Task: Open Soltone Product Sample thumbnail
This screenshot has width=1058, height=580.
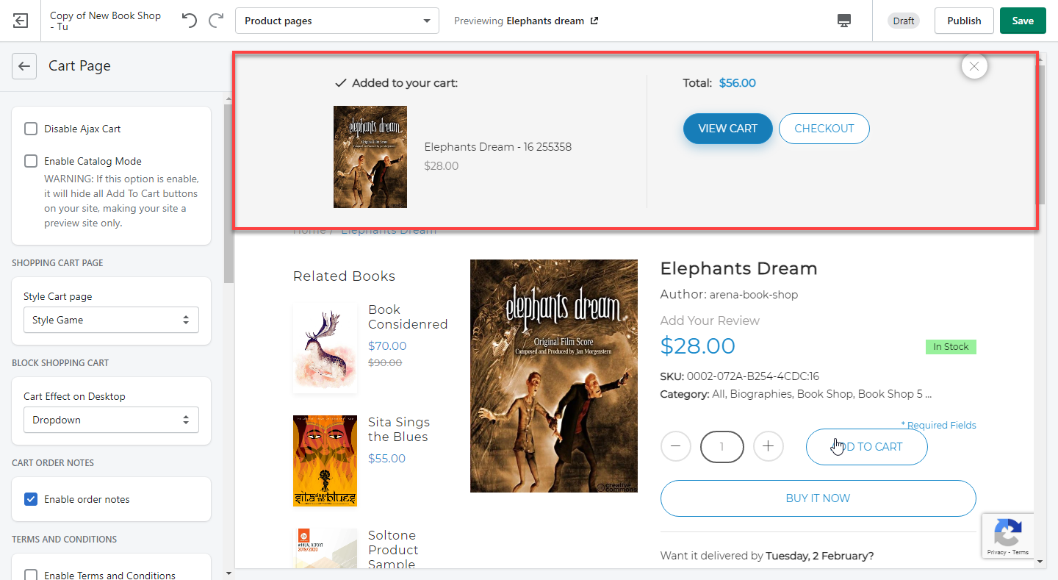Action: tap(325, 548)
